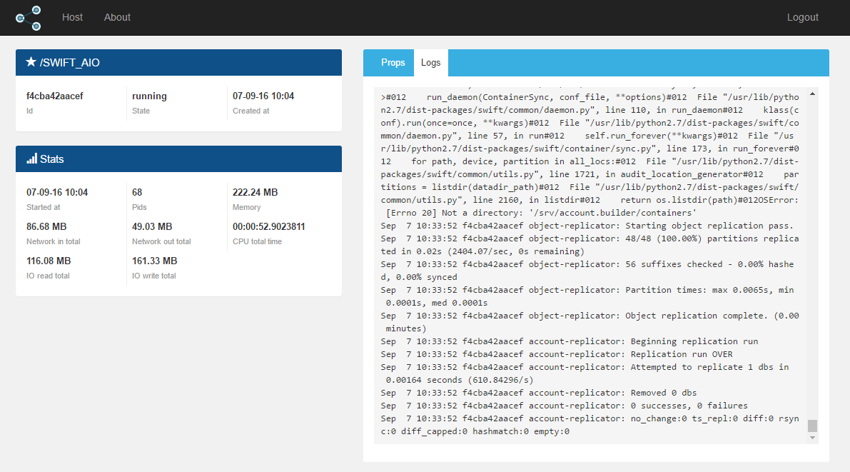
Task: Click the Started at value 07-09-16 10:04
Action: point(57,193)
